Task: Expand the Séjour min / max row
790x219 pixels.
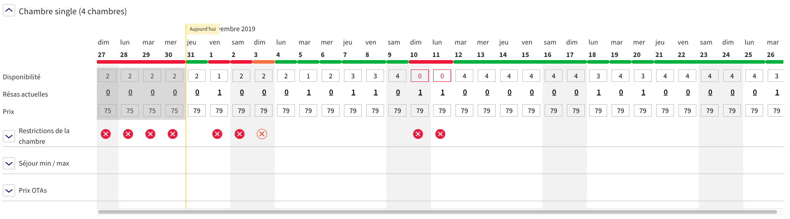Action: point(9,163)
